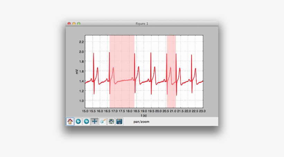Click the Home reset view icon
This screenshot has width=284, height=157.
click(x=70, y=121)
